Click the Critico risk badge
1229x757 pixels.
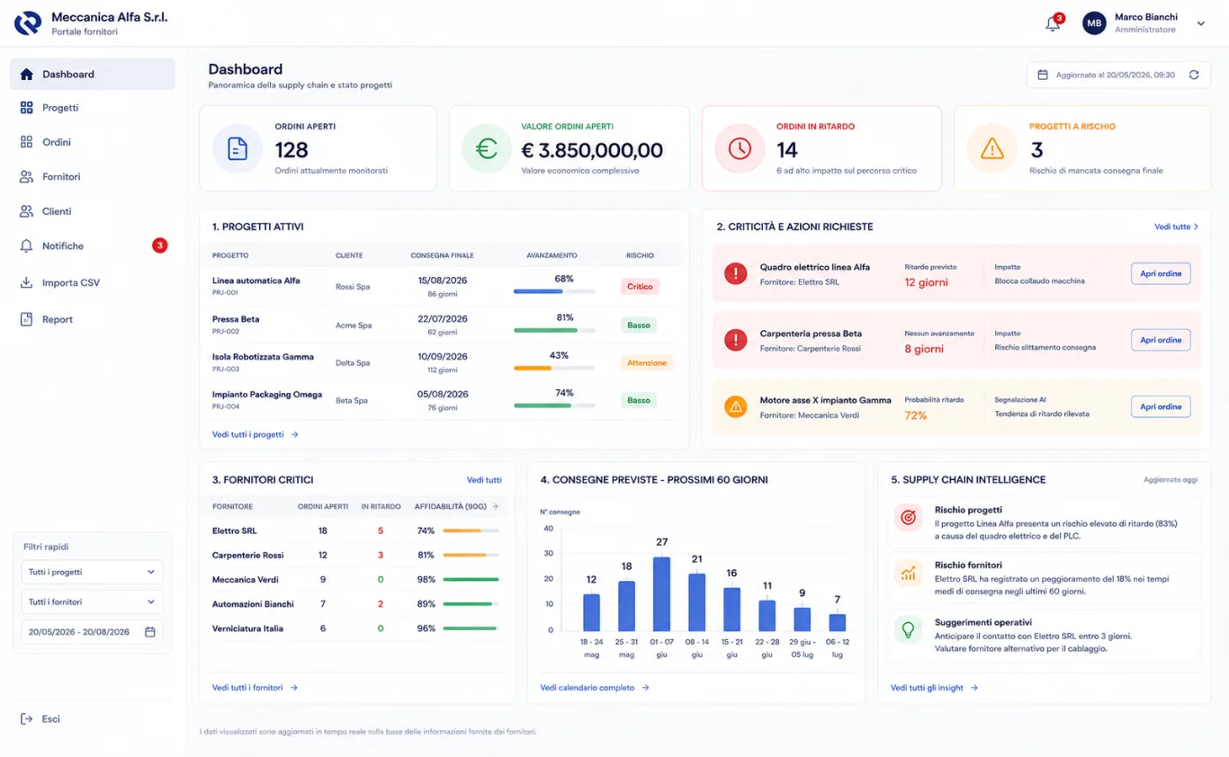[640, 287]
